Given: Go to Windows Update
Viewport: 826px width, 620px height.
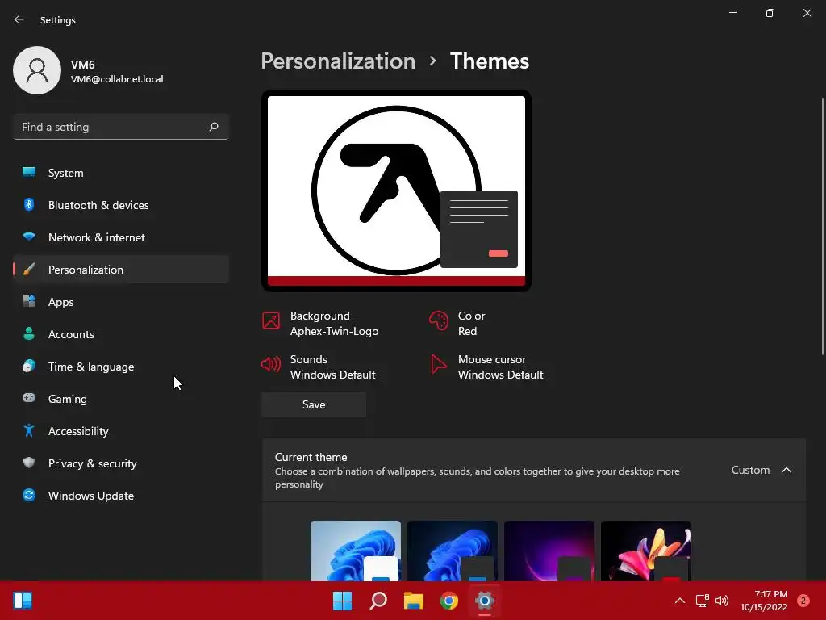Looking at the screenshot, I should 121,495.
